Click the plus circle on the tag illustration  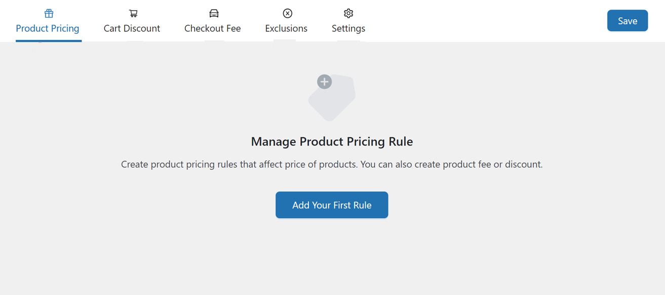pos(325,82)
